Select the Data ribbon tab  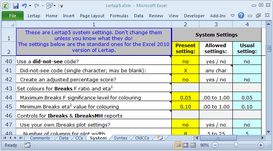point(139,16)
